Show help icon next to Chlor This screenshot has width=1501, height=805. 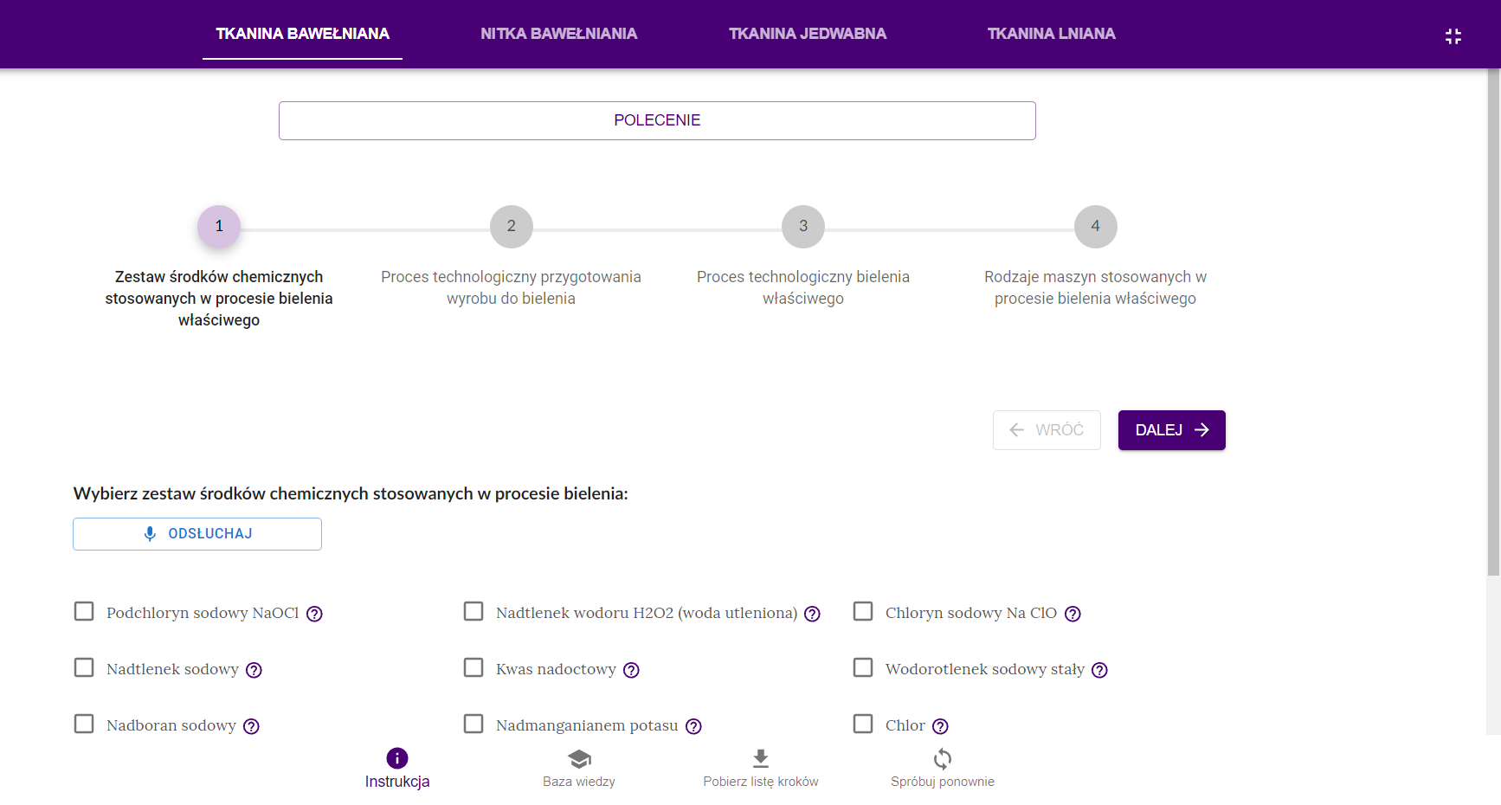pyautogui.click(x=940, y=726)
